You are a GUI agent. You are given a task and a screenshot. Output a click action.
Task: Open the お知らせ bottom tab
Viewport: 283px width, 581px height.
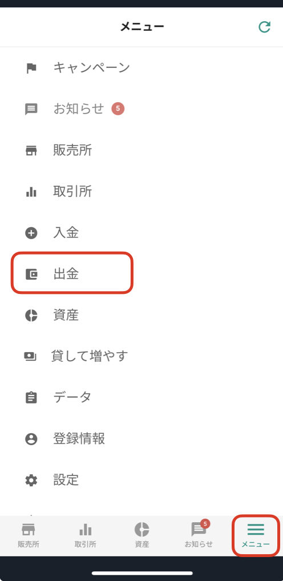pyautogui.click(x=199, y=535)
